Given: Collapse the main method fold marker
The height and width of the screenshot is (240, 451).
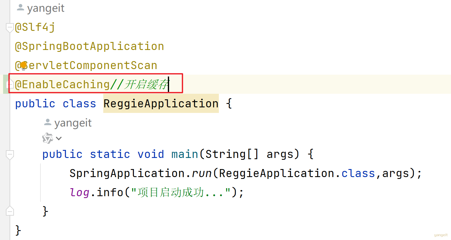Looking at the screenshot, I should tap(10, 155).
